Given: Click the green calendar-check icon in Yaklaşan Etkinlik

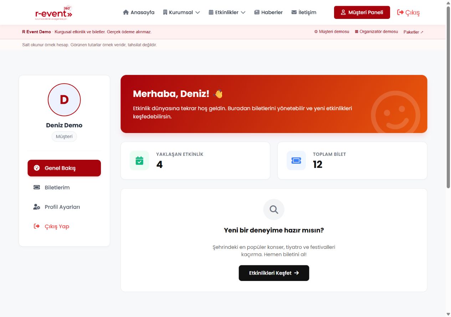Looking at the screenshot, I should point(139,160).
